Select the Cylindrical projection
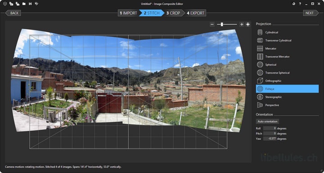324x173 pixels. coord(287,32)
